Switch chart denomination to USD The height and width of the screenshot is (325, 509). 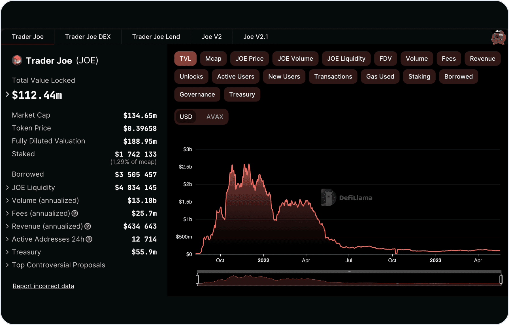[x=186, y=117]
